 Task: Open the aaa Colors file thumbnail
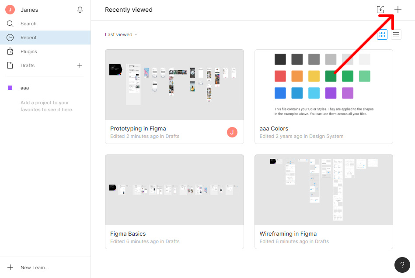(x=324, y=85)
